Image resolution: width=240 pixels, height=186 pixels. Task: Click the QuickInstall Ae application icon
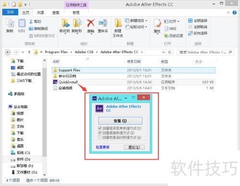55,82
